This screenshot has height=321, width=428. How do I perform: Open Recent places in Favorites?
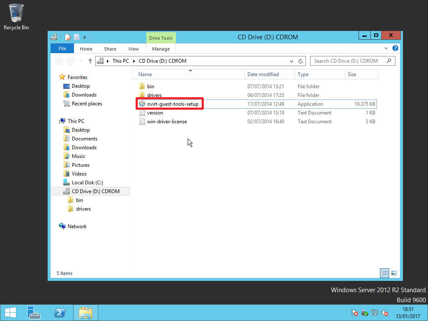pos(87,104)
